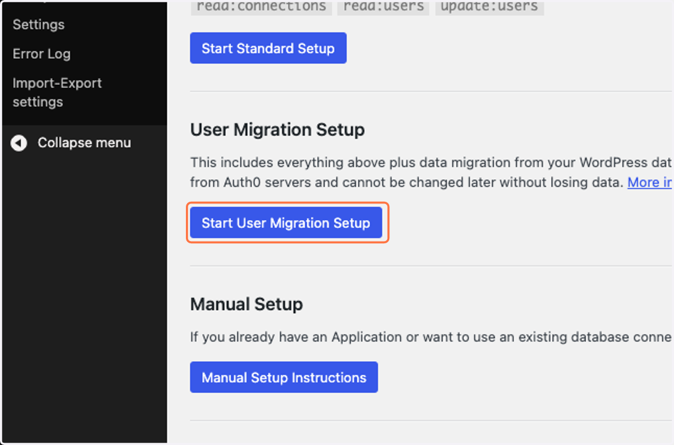The image size is (674, 445).
Task: Click the read:connections scope tag
Action: pyautogui.click(x=261, y=7)
